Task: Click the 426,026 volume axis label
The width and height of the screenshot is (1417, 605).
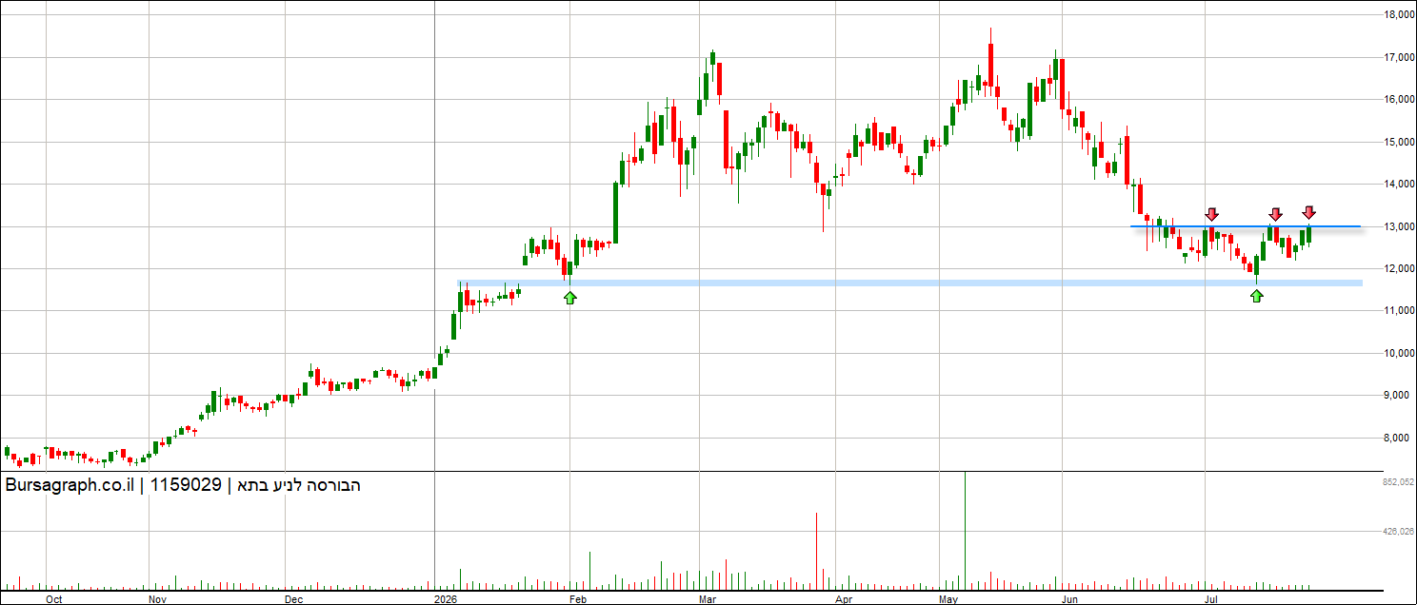Action: (1398, 532)
